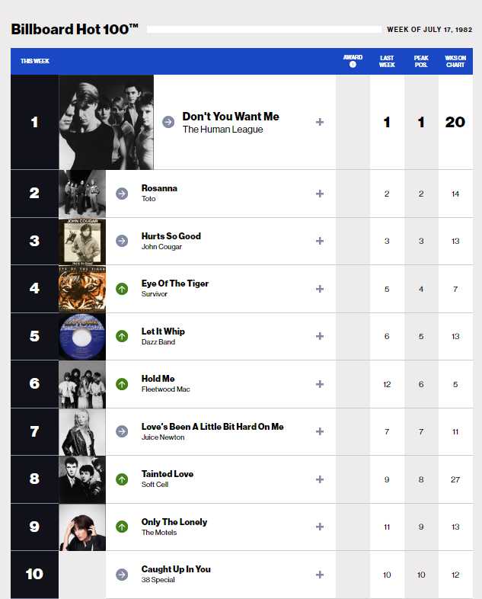Click the Week of July 17, 1982 date
Screen dimensions: 482x599
(x=429, y=30)
